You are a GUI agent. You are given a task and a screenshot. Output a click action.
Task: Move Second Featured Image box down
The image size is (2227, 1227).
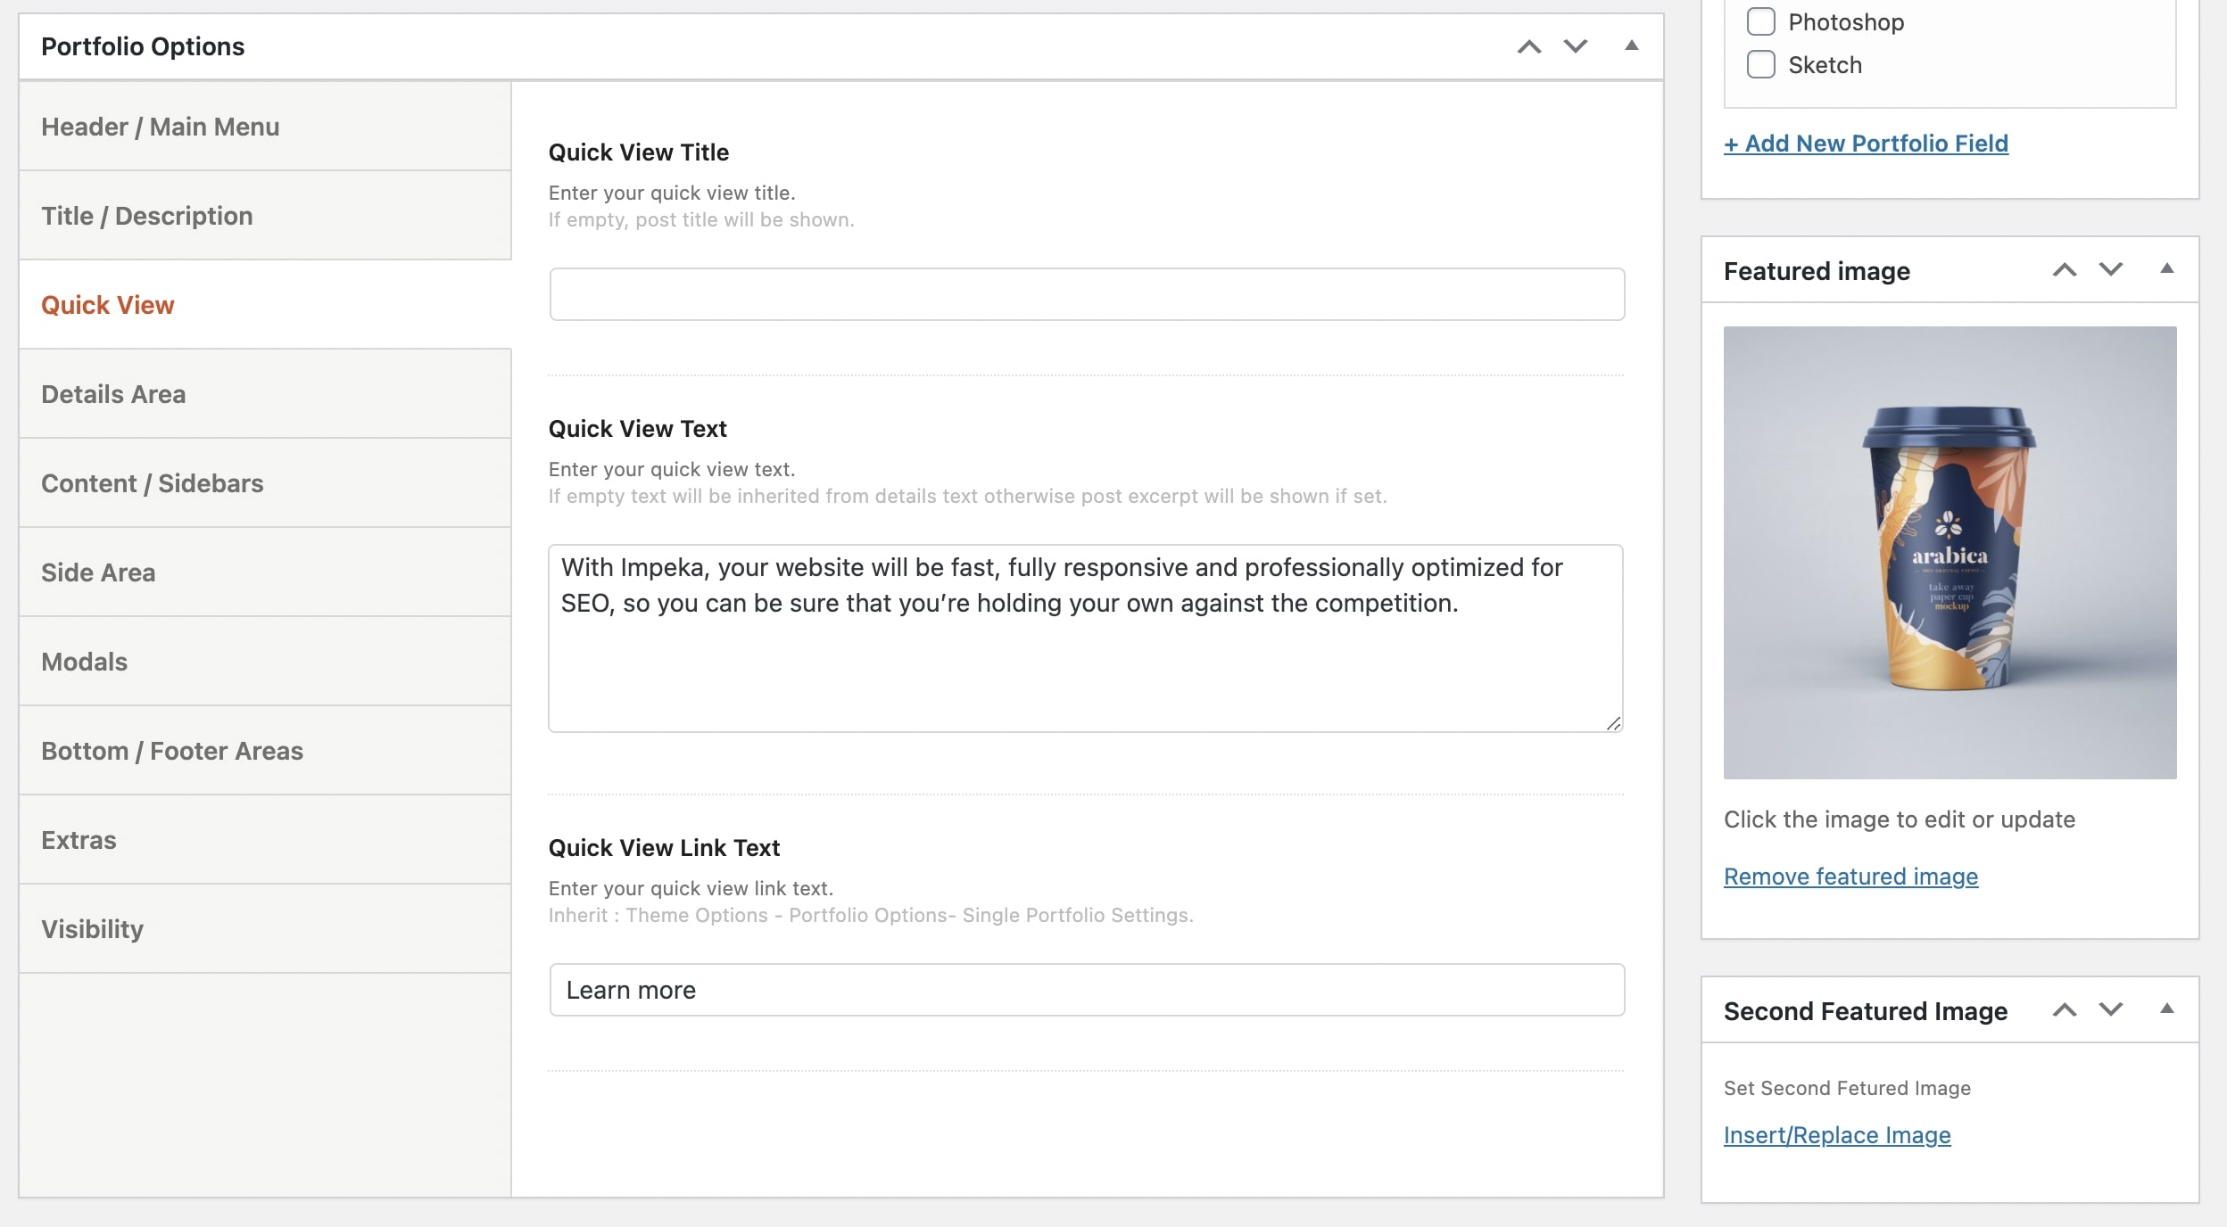pyautogui.click(x=2111, y=1009)
